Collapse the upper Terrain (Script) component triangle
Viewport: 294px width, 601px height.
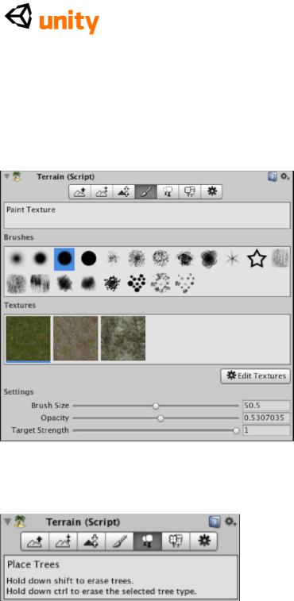pos(6,177)
